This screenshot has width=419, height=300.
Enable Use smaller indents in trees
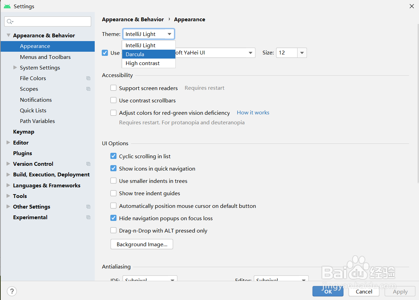[113, 181]
